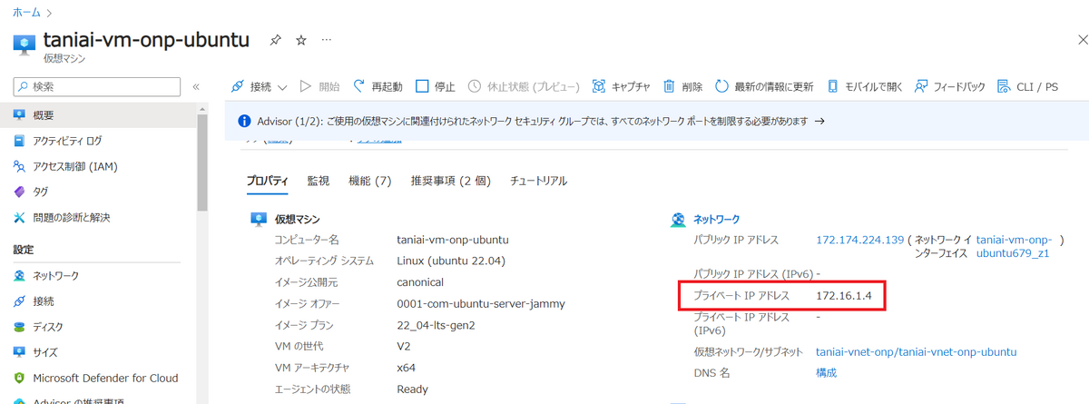Select Linux (ubuntu 22.04) value
This screenshot has height=404, width=1089.
451,261
